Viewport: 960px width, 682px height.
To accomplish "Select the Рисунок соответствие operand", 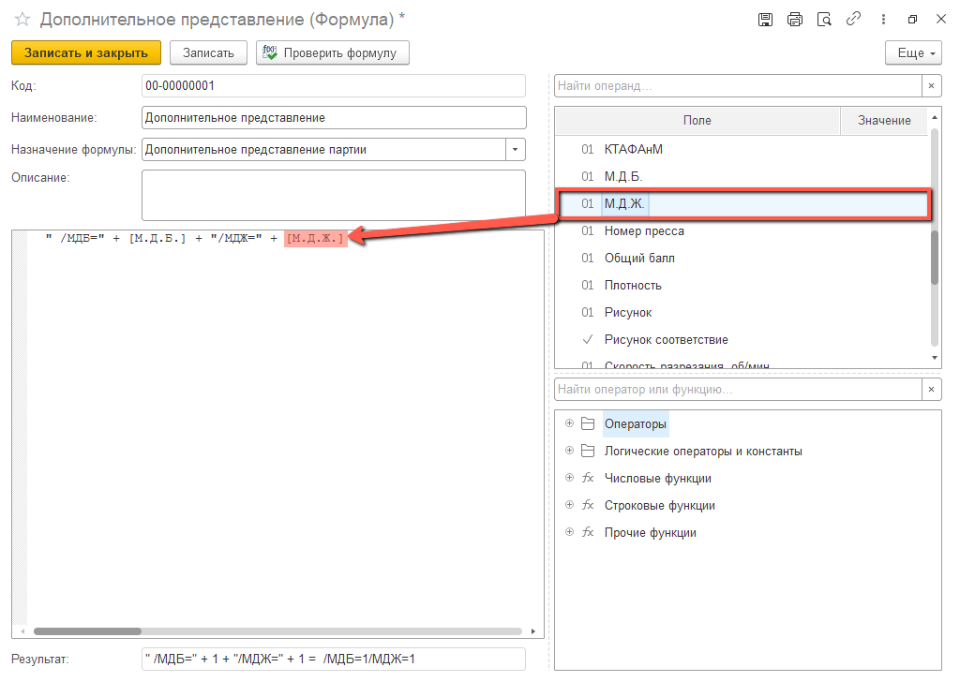I will point(666,340).
